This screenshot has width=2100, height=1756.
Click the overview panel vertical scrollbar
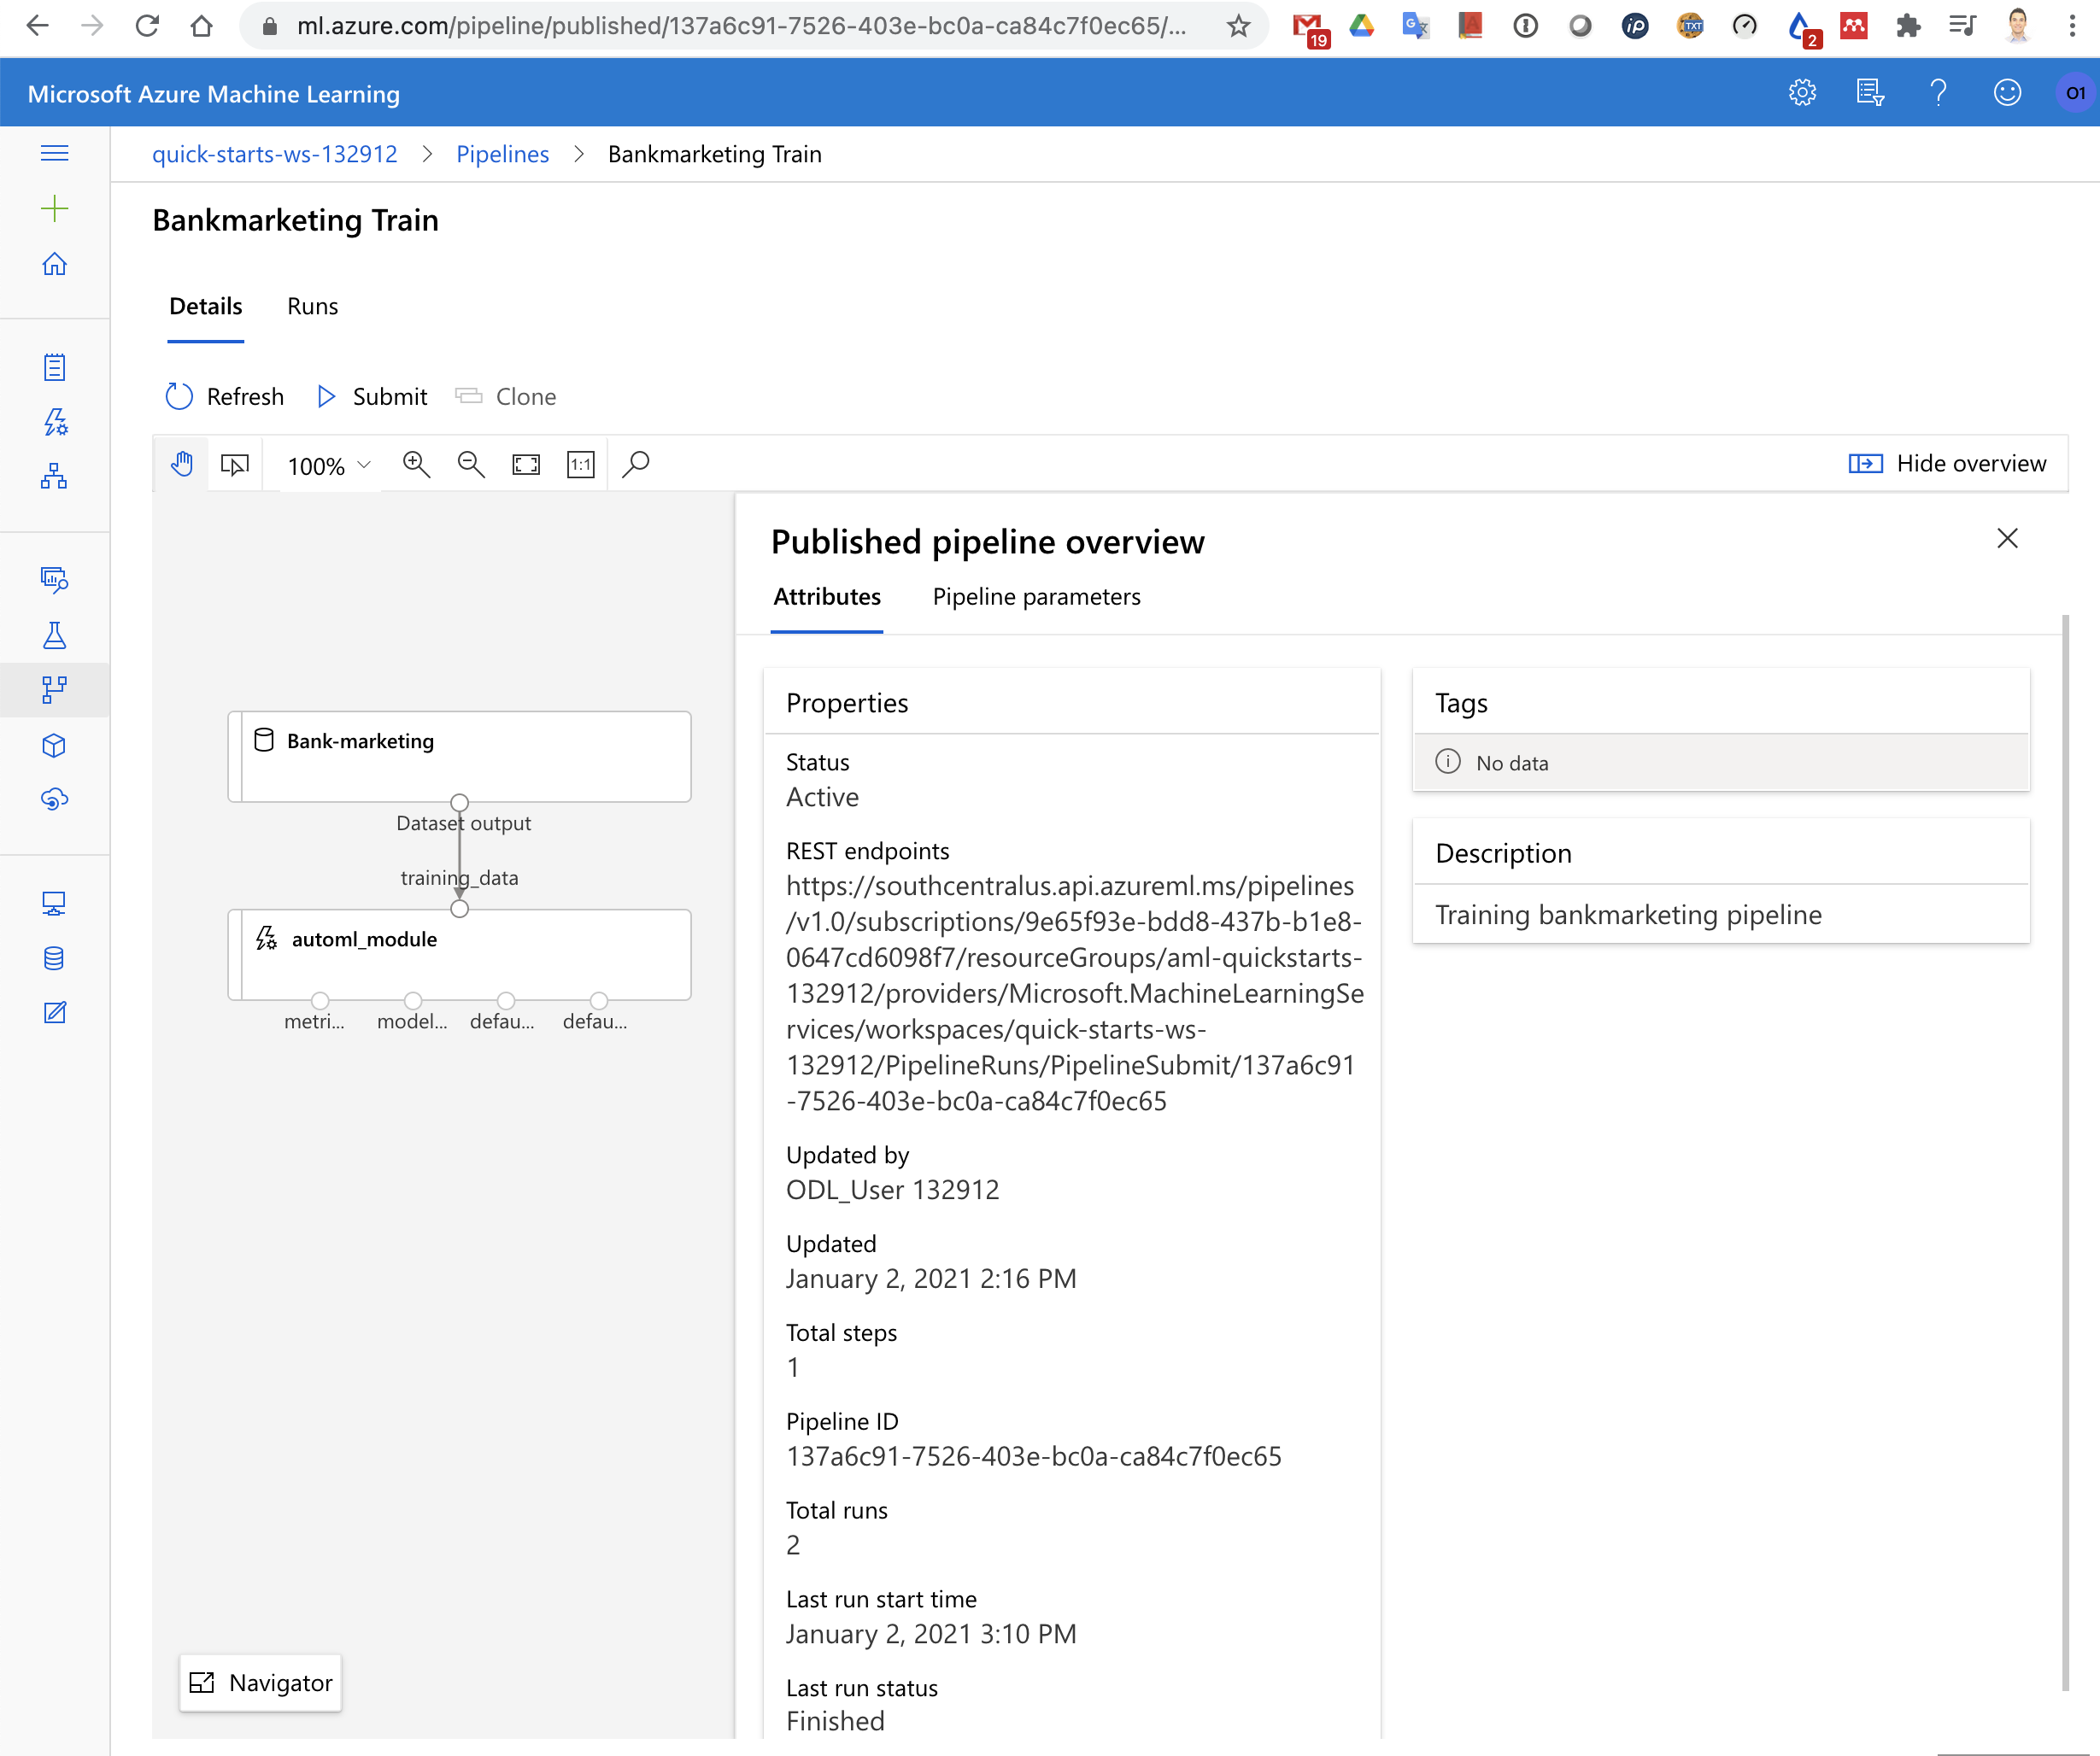(2065, 1150)
